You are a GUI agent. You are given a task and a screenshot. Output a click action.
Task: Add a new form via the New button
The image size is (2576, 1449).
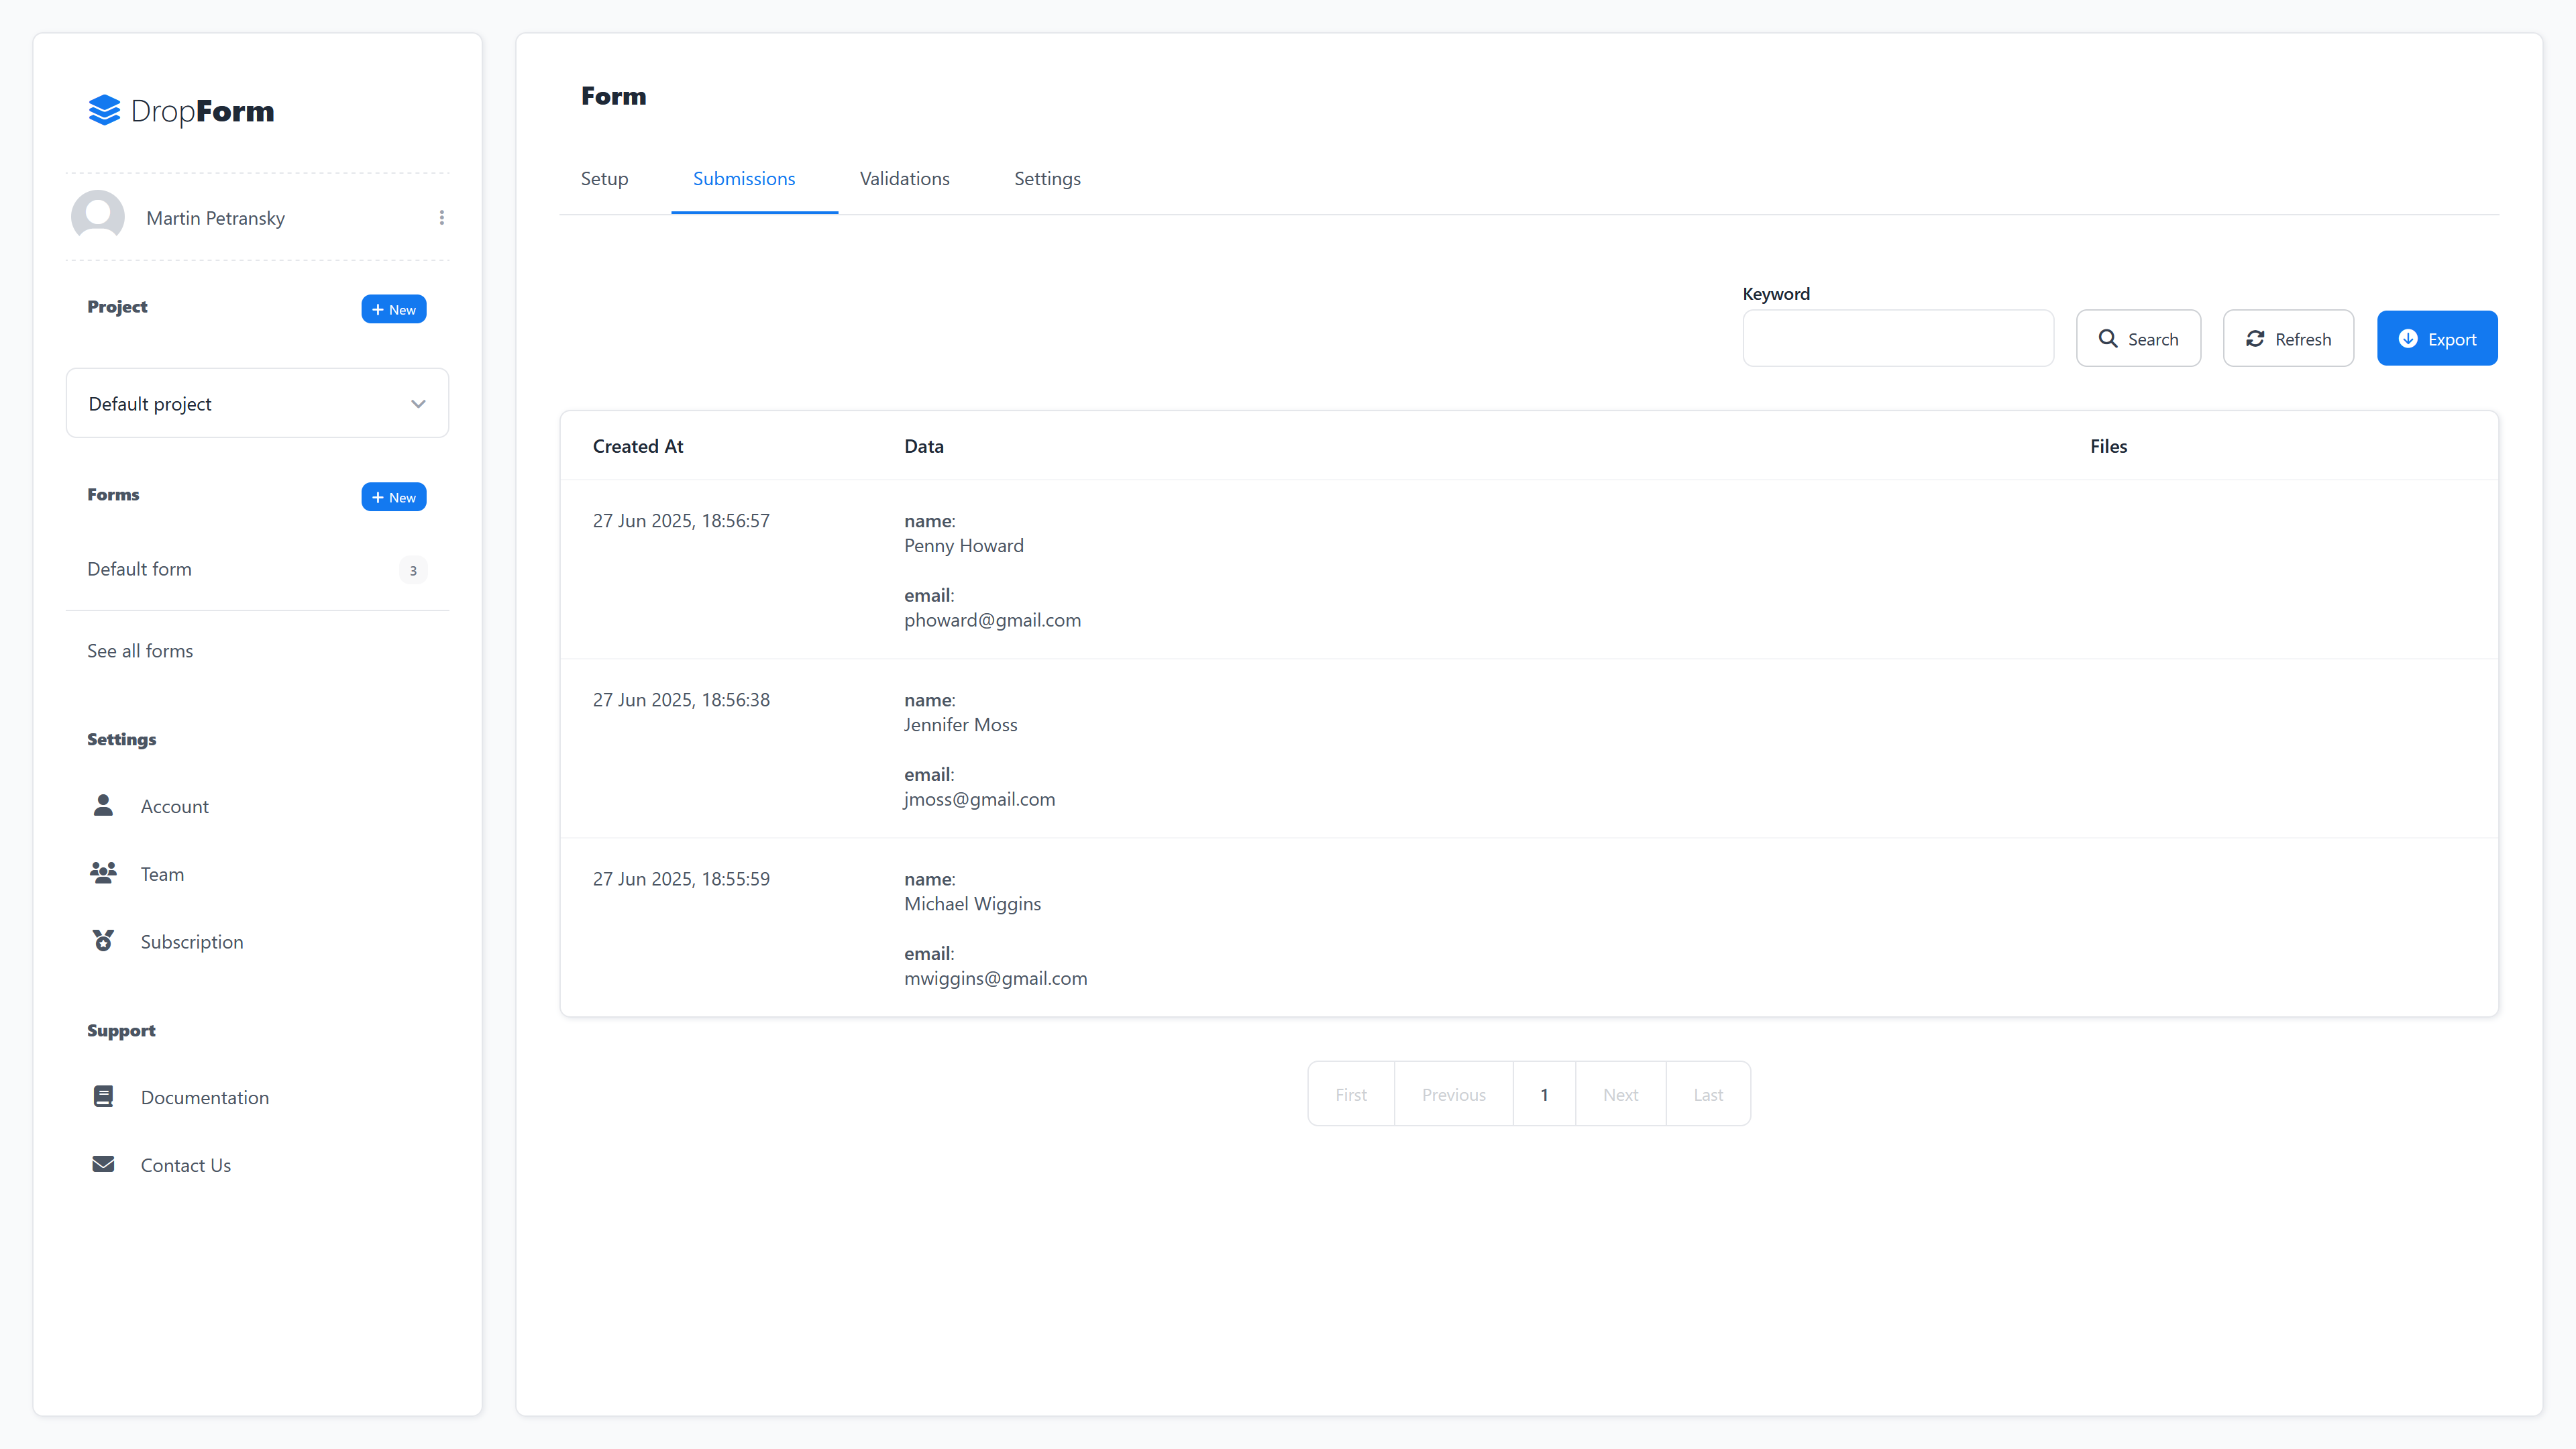(x=393, y=496)
